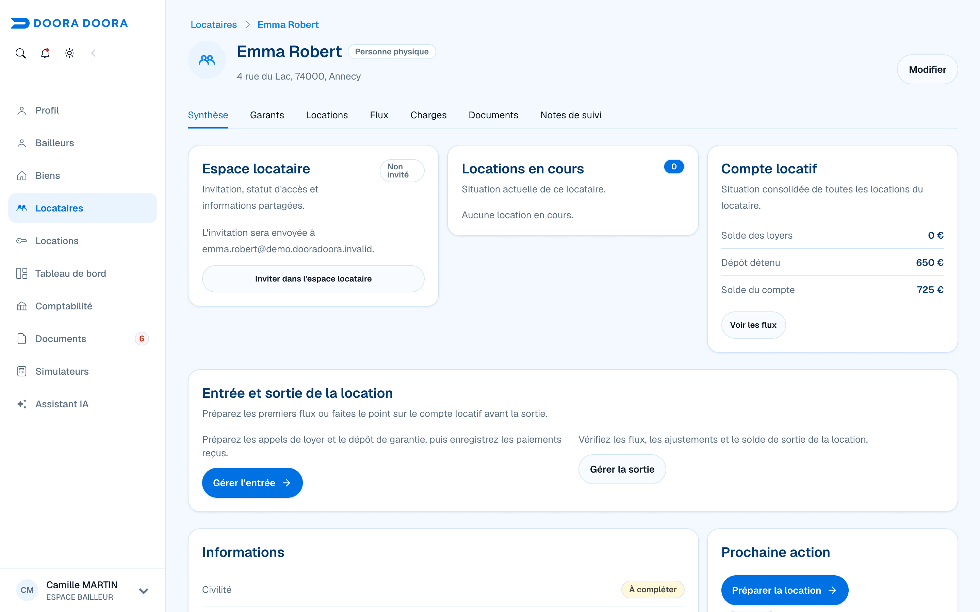This screenshot has width=980, height=612.
Task: Open Simulateurs calculator icon entry
Action: pyautogui.click(x=83, y=371)
